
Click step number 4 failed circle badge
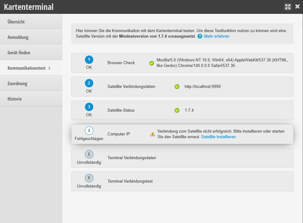point(89,131)
